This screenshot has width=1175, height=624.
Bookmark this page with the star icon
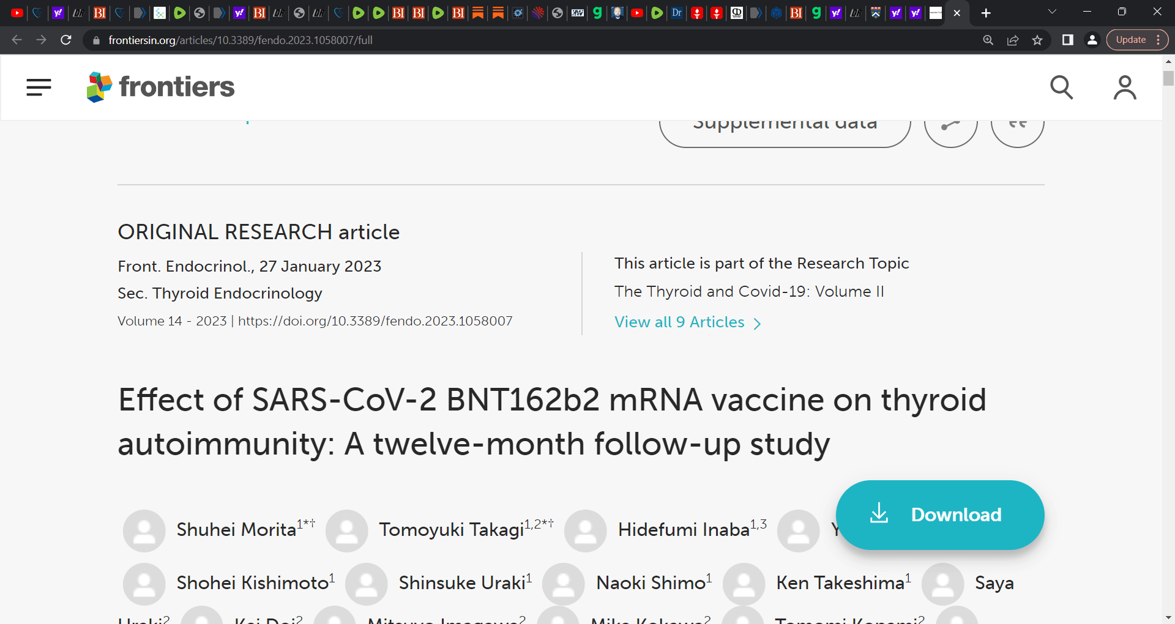click(x=1037, y=40)
